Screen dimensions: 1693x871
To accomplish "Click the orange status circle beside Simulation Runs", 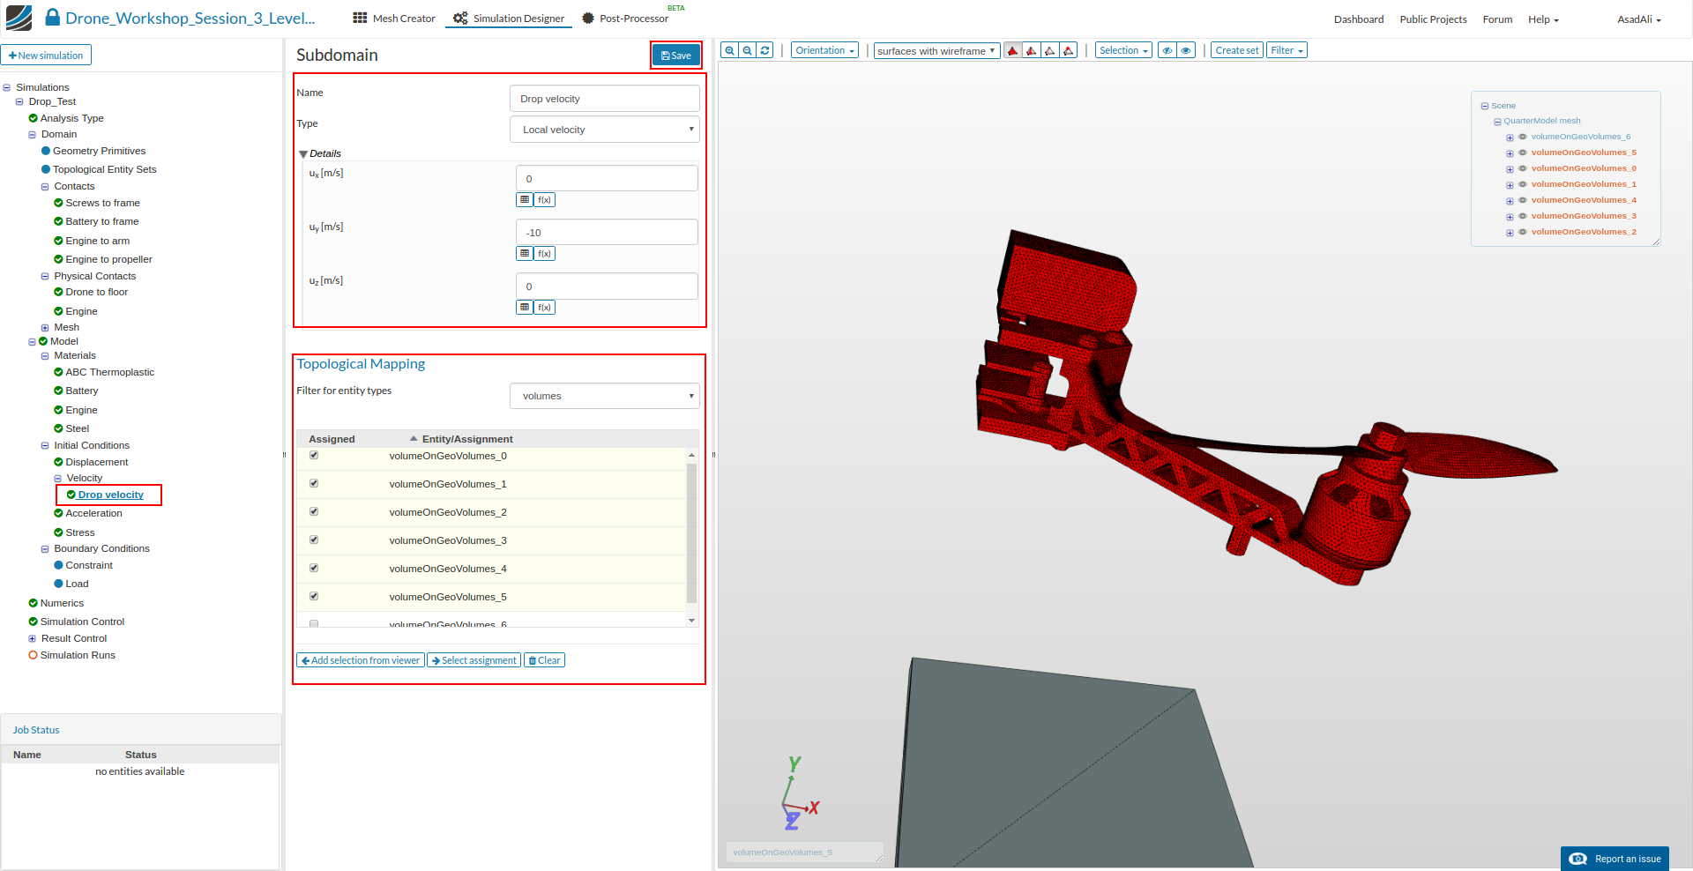I will [x=34, y=655].
